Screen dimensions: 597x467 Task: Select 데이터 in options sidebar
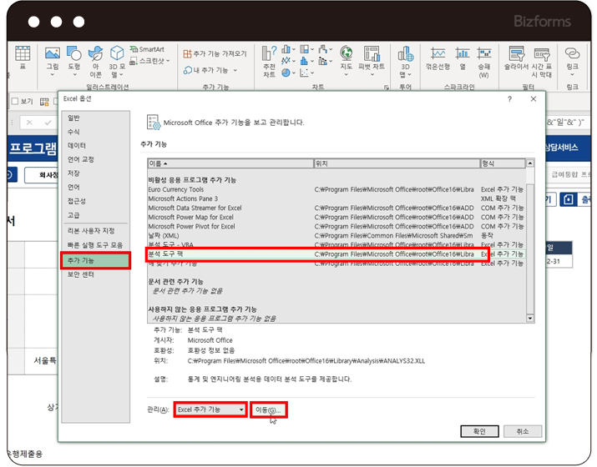(95, 146)
